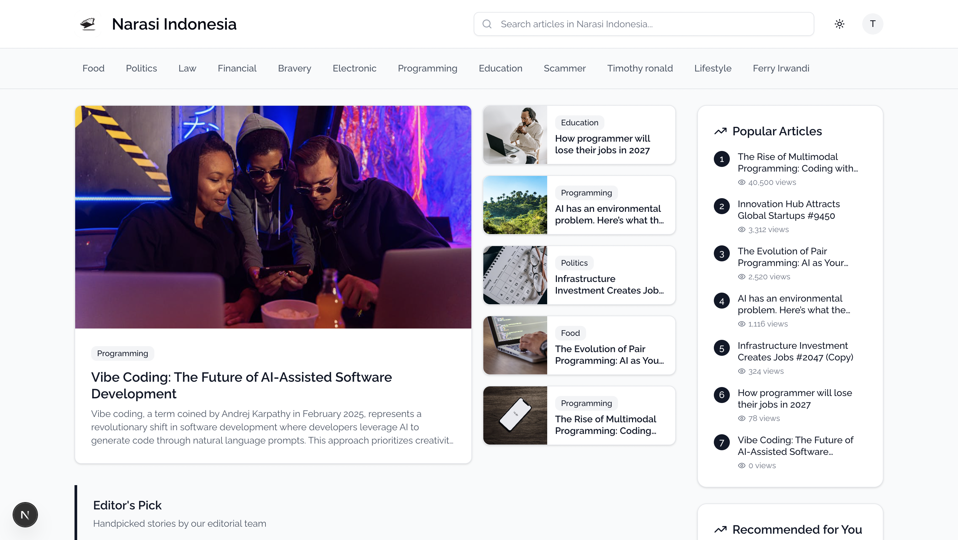This screenshot has height=540, width=958.
Task: Click the green forest thumbnail of the AI environmental article
Action: pyautogui.click(x=515, y=205)
